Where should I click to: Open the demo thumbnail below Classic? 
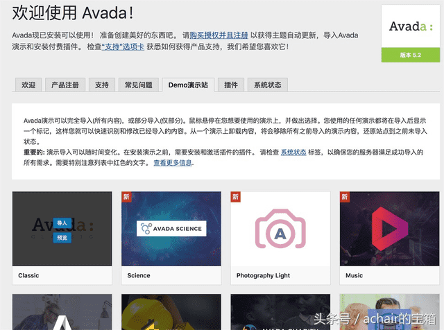[x=62, y=312]
